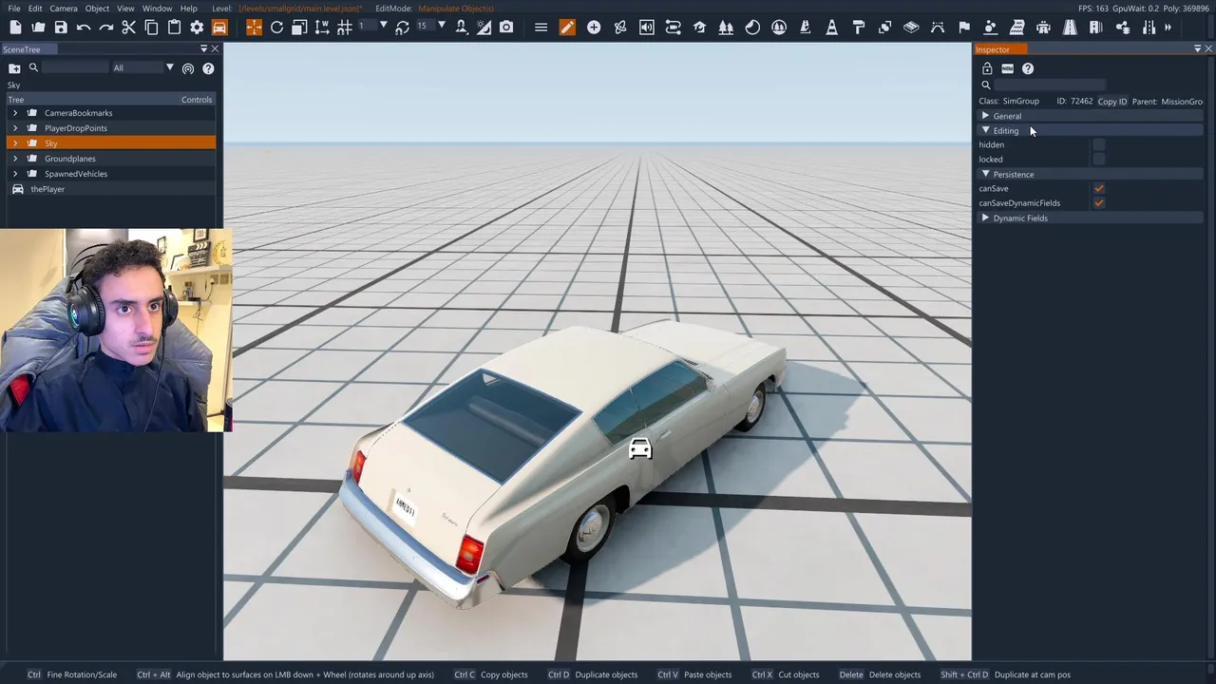Click the SceneTree help question icon

point(208,68)
